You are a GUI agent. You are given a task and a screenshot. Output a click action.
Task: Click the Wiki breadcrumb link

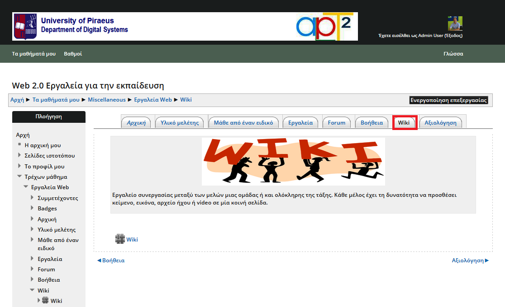point(186,100)
